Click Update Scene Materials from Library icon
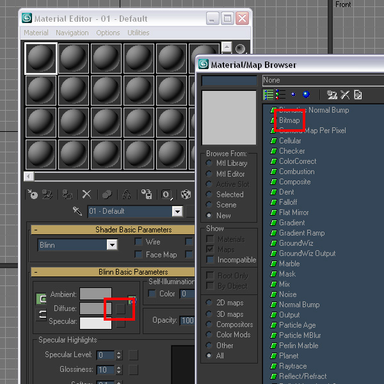This screenshot has width=384, height=384. pos(332,95)
